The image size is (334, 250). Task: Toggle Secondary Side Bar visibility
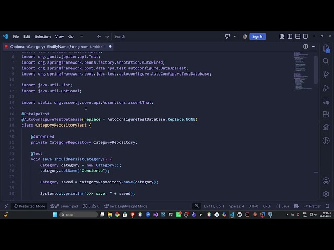(x=305, y=36)
